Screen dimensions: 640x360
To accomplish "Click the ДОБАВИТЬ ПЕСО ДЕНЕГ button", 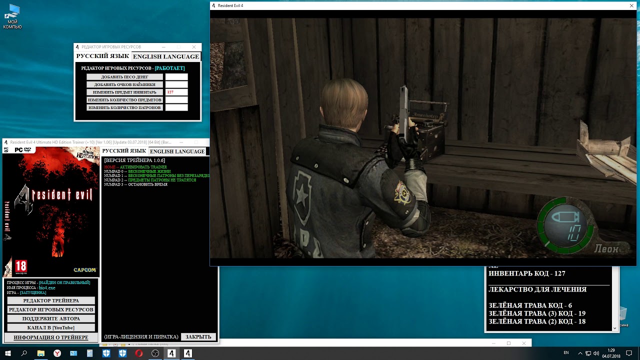I will coord(124,77).
